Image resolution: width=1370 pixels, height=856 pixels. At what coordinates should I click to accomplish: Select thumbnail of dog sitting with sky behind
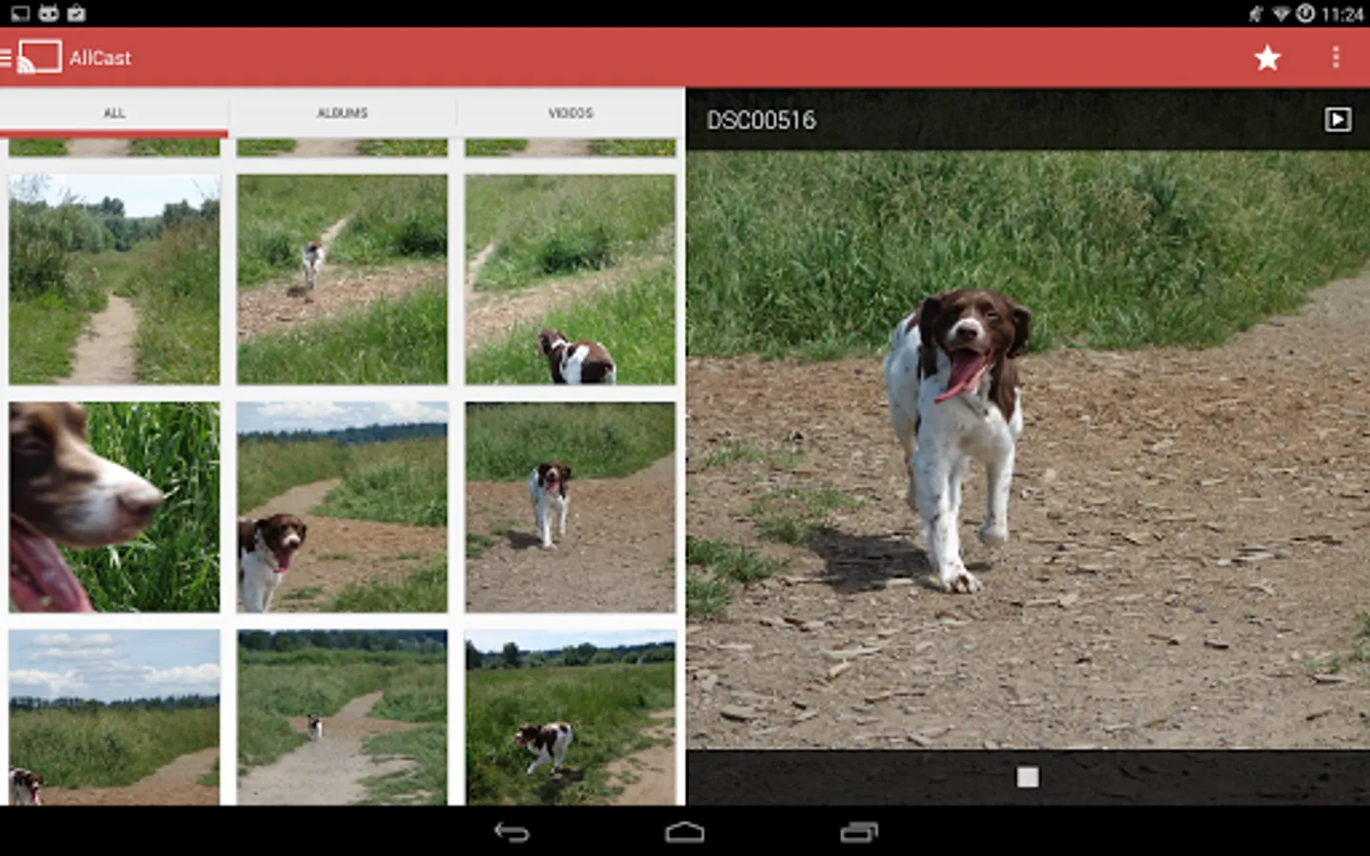click(342, 507)
